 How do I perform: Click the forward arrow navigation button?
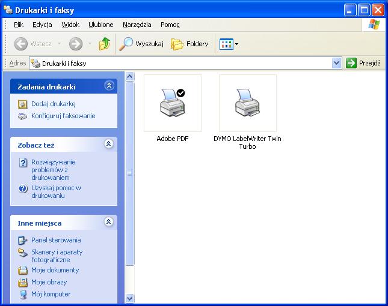75,44
